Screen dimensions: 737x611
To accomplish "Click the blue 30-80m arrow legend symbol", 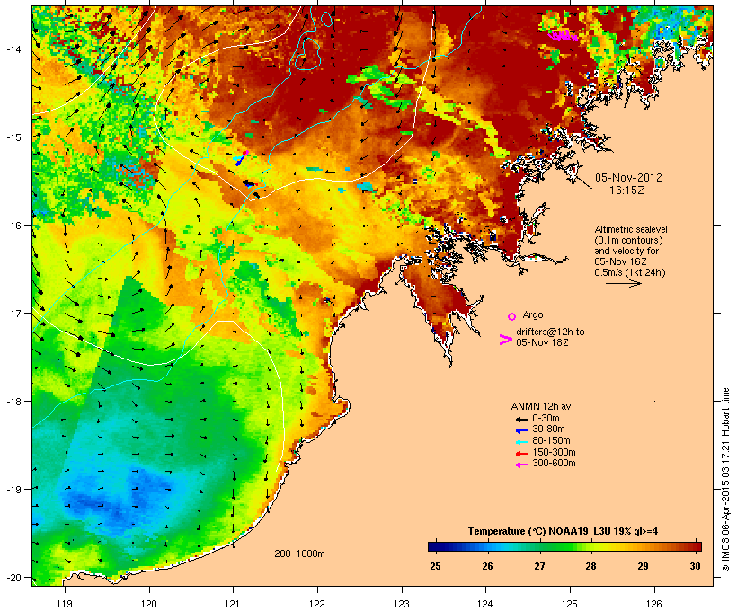I will click(x=521, y=430).
